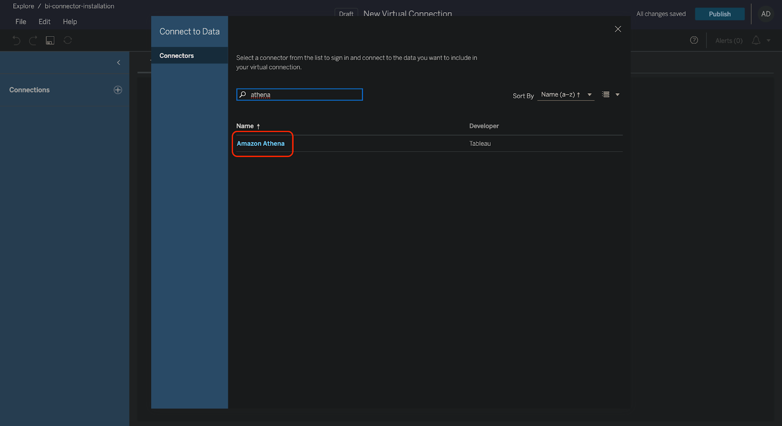The width and height of the screenshot is (782, 426).
Task: Click the Publish button
Action: click(720, 14)
